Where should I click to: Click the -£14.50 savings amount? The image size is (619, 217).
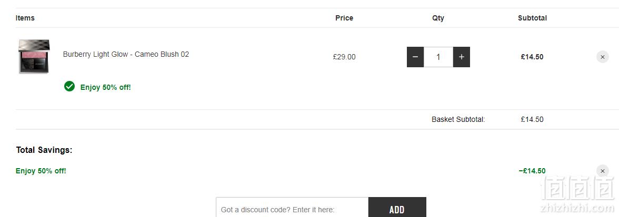coord(532,171)
